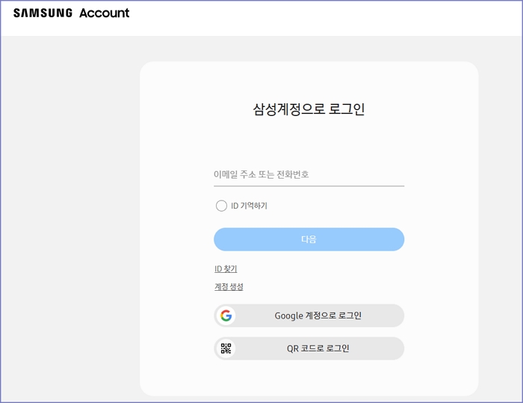Toggle the ID 기억하기 option
The height and width of the screenshot is (403, 523).
(221, 206)
